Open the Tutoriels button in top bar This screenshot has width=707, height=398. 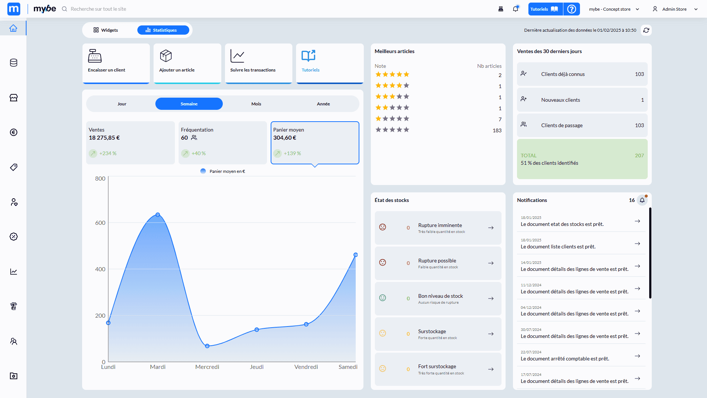click(x=545, y=9)
